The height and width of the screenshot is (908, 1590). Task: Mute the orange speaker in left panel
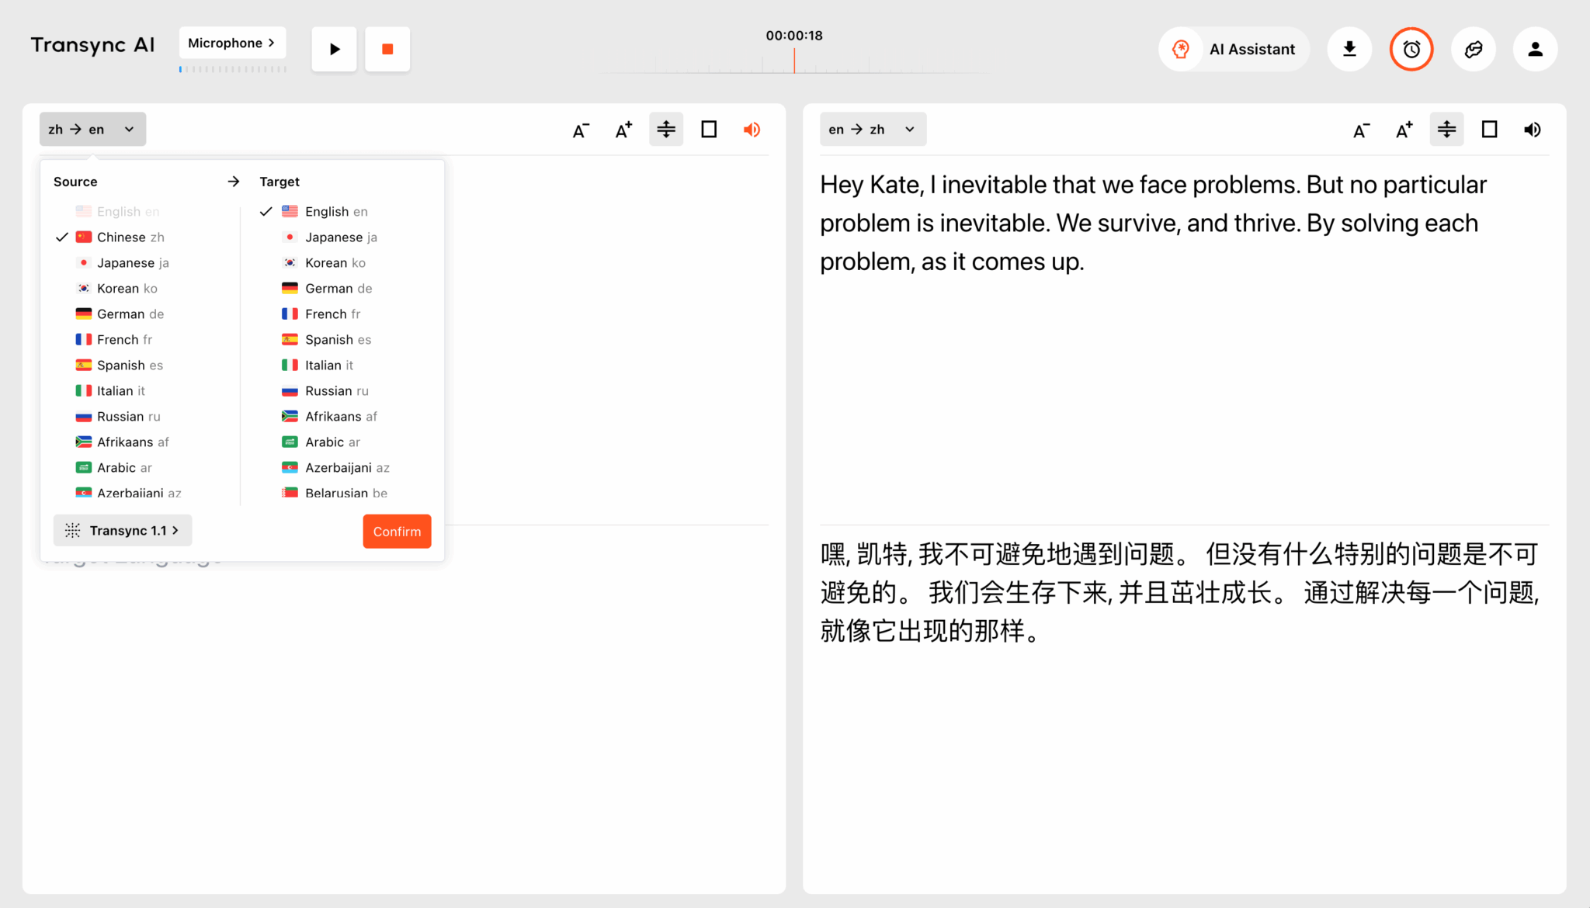click(752, 130)
